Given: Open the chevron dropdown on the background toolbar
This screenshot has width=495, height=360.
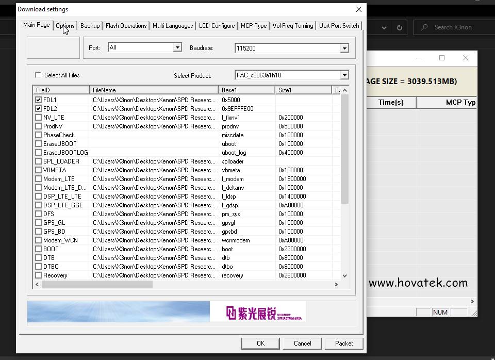Looking at the screenshot, I should coord(384,28).
